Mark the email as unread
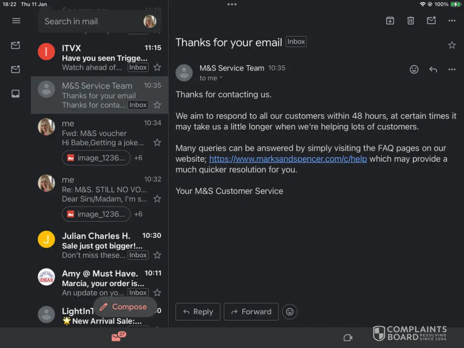This screenshot has height=348, width=464. pos(431,21)
